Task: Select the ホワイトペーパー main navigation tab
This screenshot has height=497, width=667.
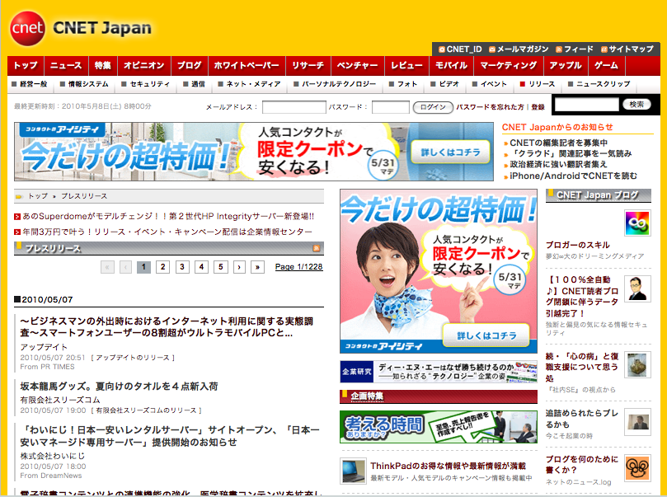Action: coord(247,65)
